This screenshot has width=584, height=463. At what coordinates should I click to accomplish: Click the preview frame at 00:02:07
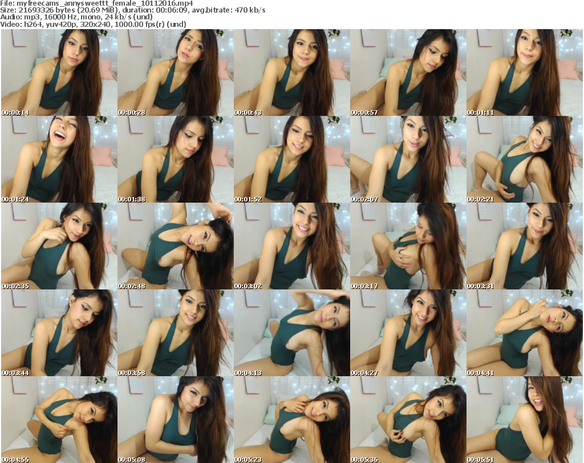408,159
